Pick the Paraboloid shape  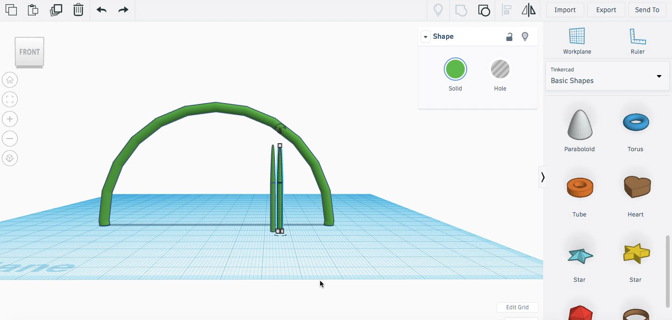(x=580, y=124)
